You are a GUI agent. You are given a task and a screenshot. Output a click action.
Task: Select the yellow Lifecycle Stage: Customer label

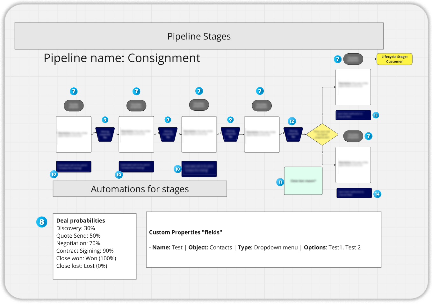click(x=394, y=59)
